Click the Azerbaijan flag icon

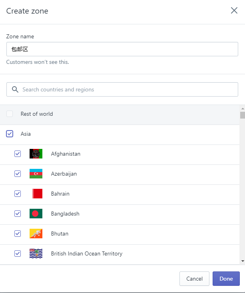tap(36, 174)
